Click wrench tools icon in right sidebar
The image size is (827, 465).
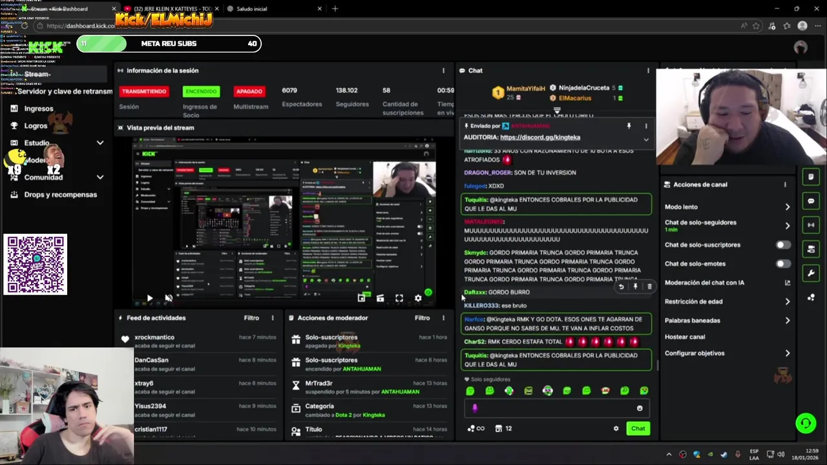pos(811,273)
